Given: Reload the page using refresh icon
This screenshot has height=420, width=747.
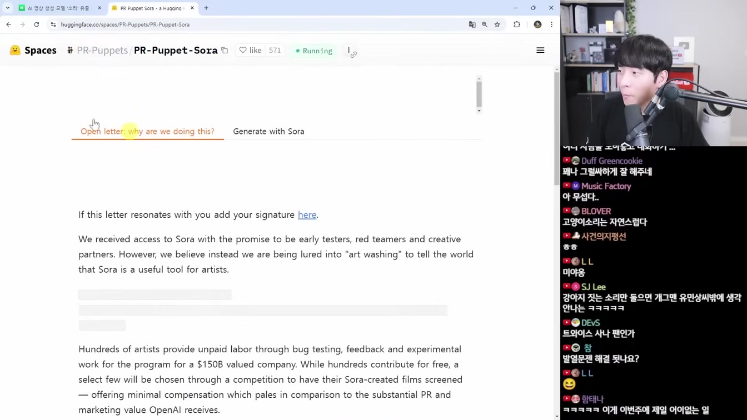Looking at the screenshot, I should 37,24.
